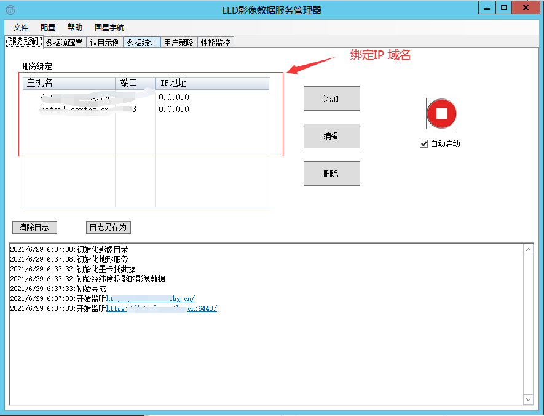Click the 初始化墨卡托数据 log entry
The height and width of the screenshot is (416, 544).
click(x=73, y=269)
